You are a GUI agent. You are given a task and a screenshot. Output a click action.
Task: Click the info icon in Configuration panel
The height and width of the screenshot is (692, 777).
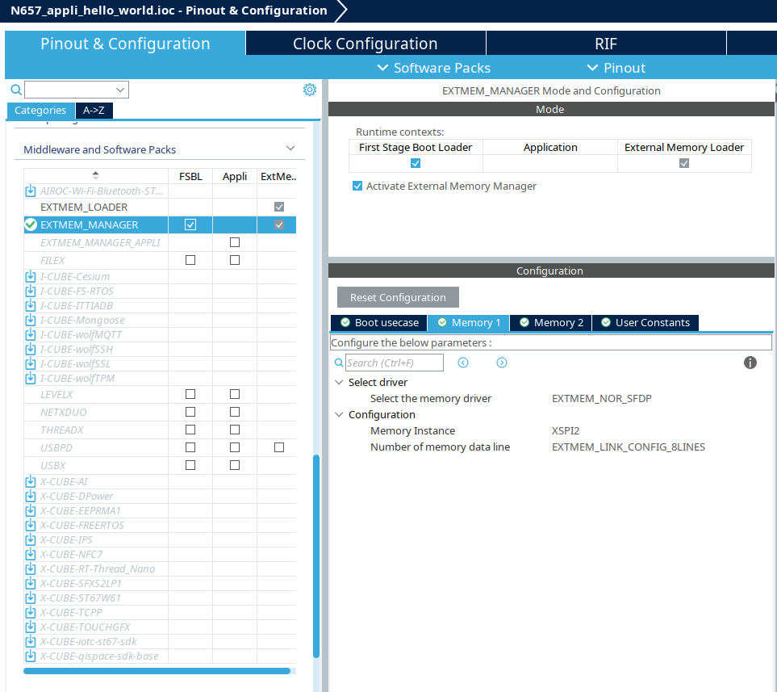click(x=750, y=363)
